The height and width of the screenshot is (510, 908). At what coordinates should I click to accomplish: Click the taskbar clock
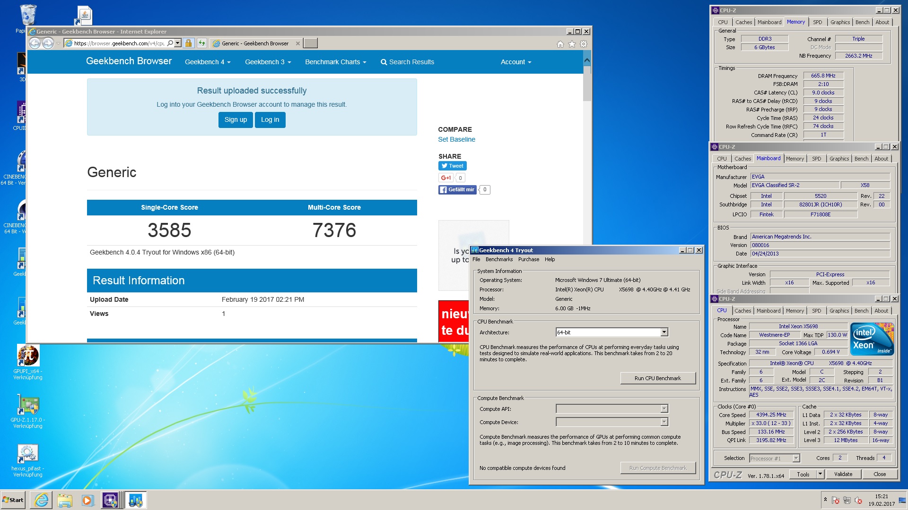pos(881,500)
